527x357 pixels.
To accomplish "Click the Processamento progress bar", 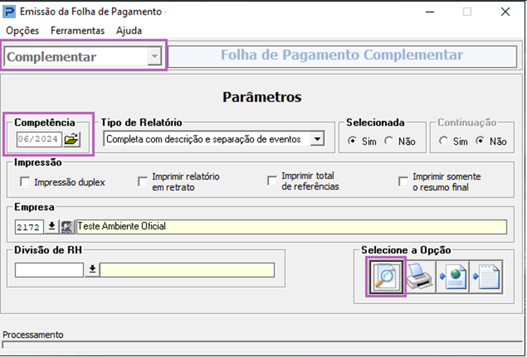I will point(263,346).
